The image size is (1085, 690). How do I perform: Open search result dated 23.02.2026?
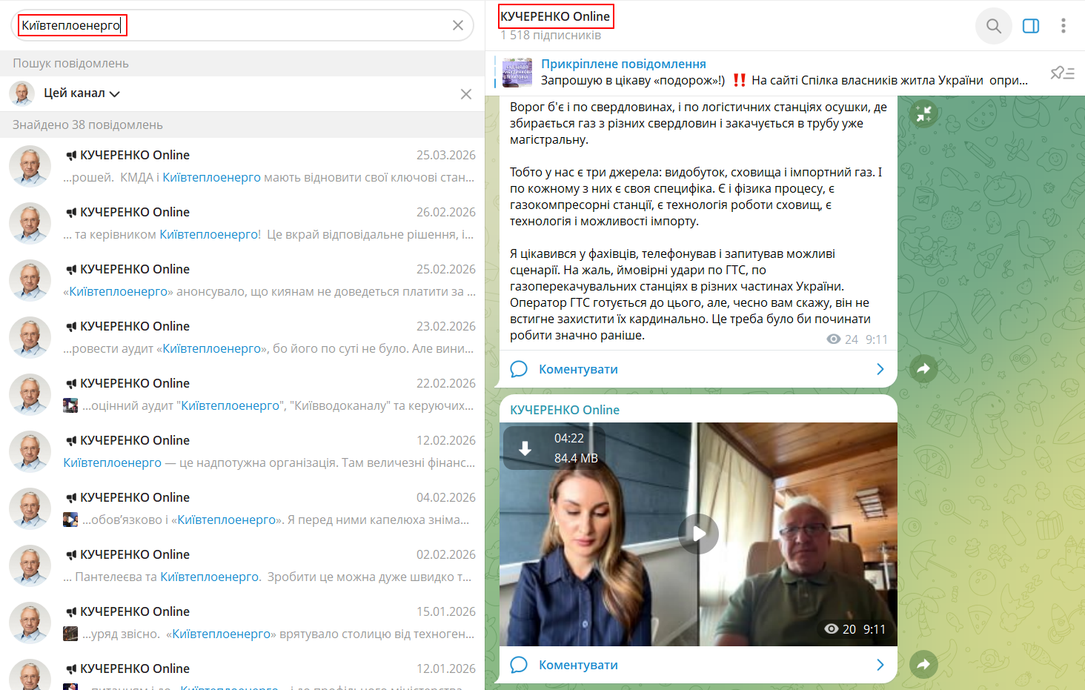pyautogui.click(x=242, y=337)
